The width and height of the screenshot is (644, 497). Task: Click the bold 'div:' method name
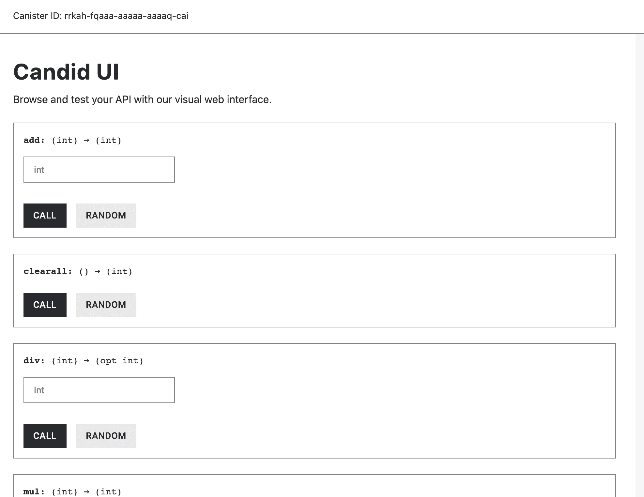coord(34,361)
